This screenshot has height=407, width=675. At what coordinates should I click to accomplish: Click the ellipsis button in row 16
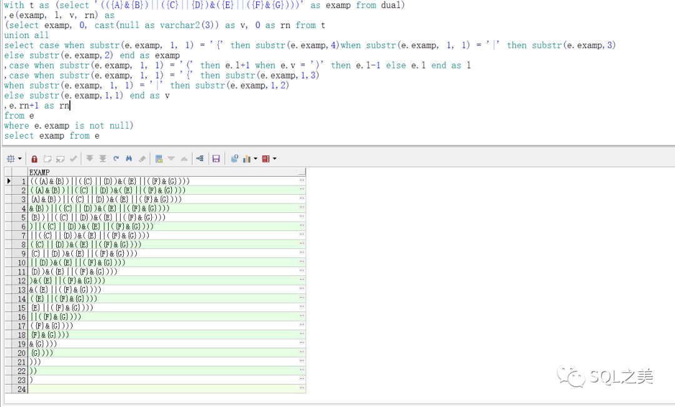[302, 316]
